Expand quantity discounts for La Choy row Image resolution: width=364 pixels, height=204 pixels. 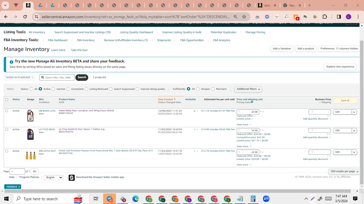pyautogui.click(x=317, y=137)
